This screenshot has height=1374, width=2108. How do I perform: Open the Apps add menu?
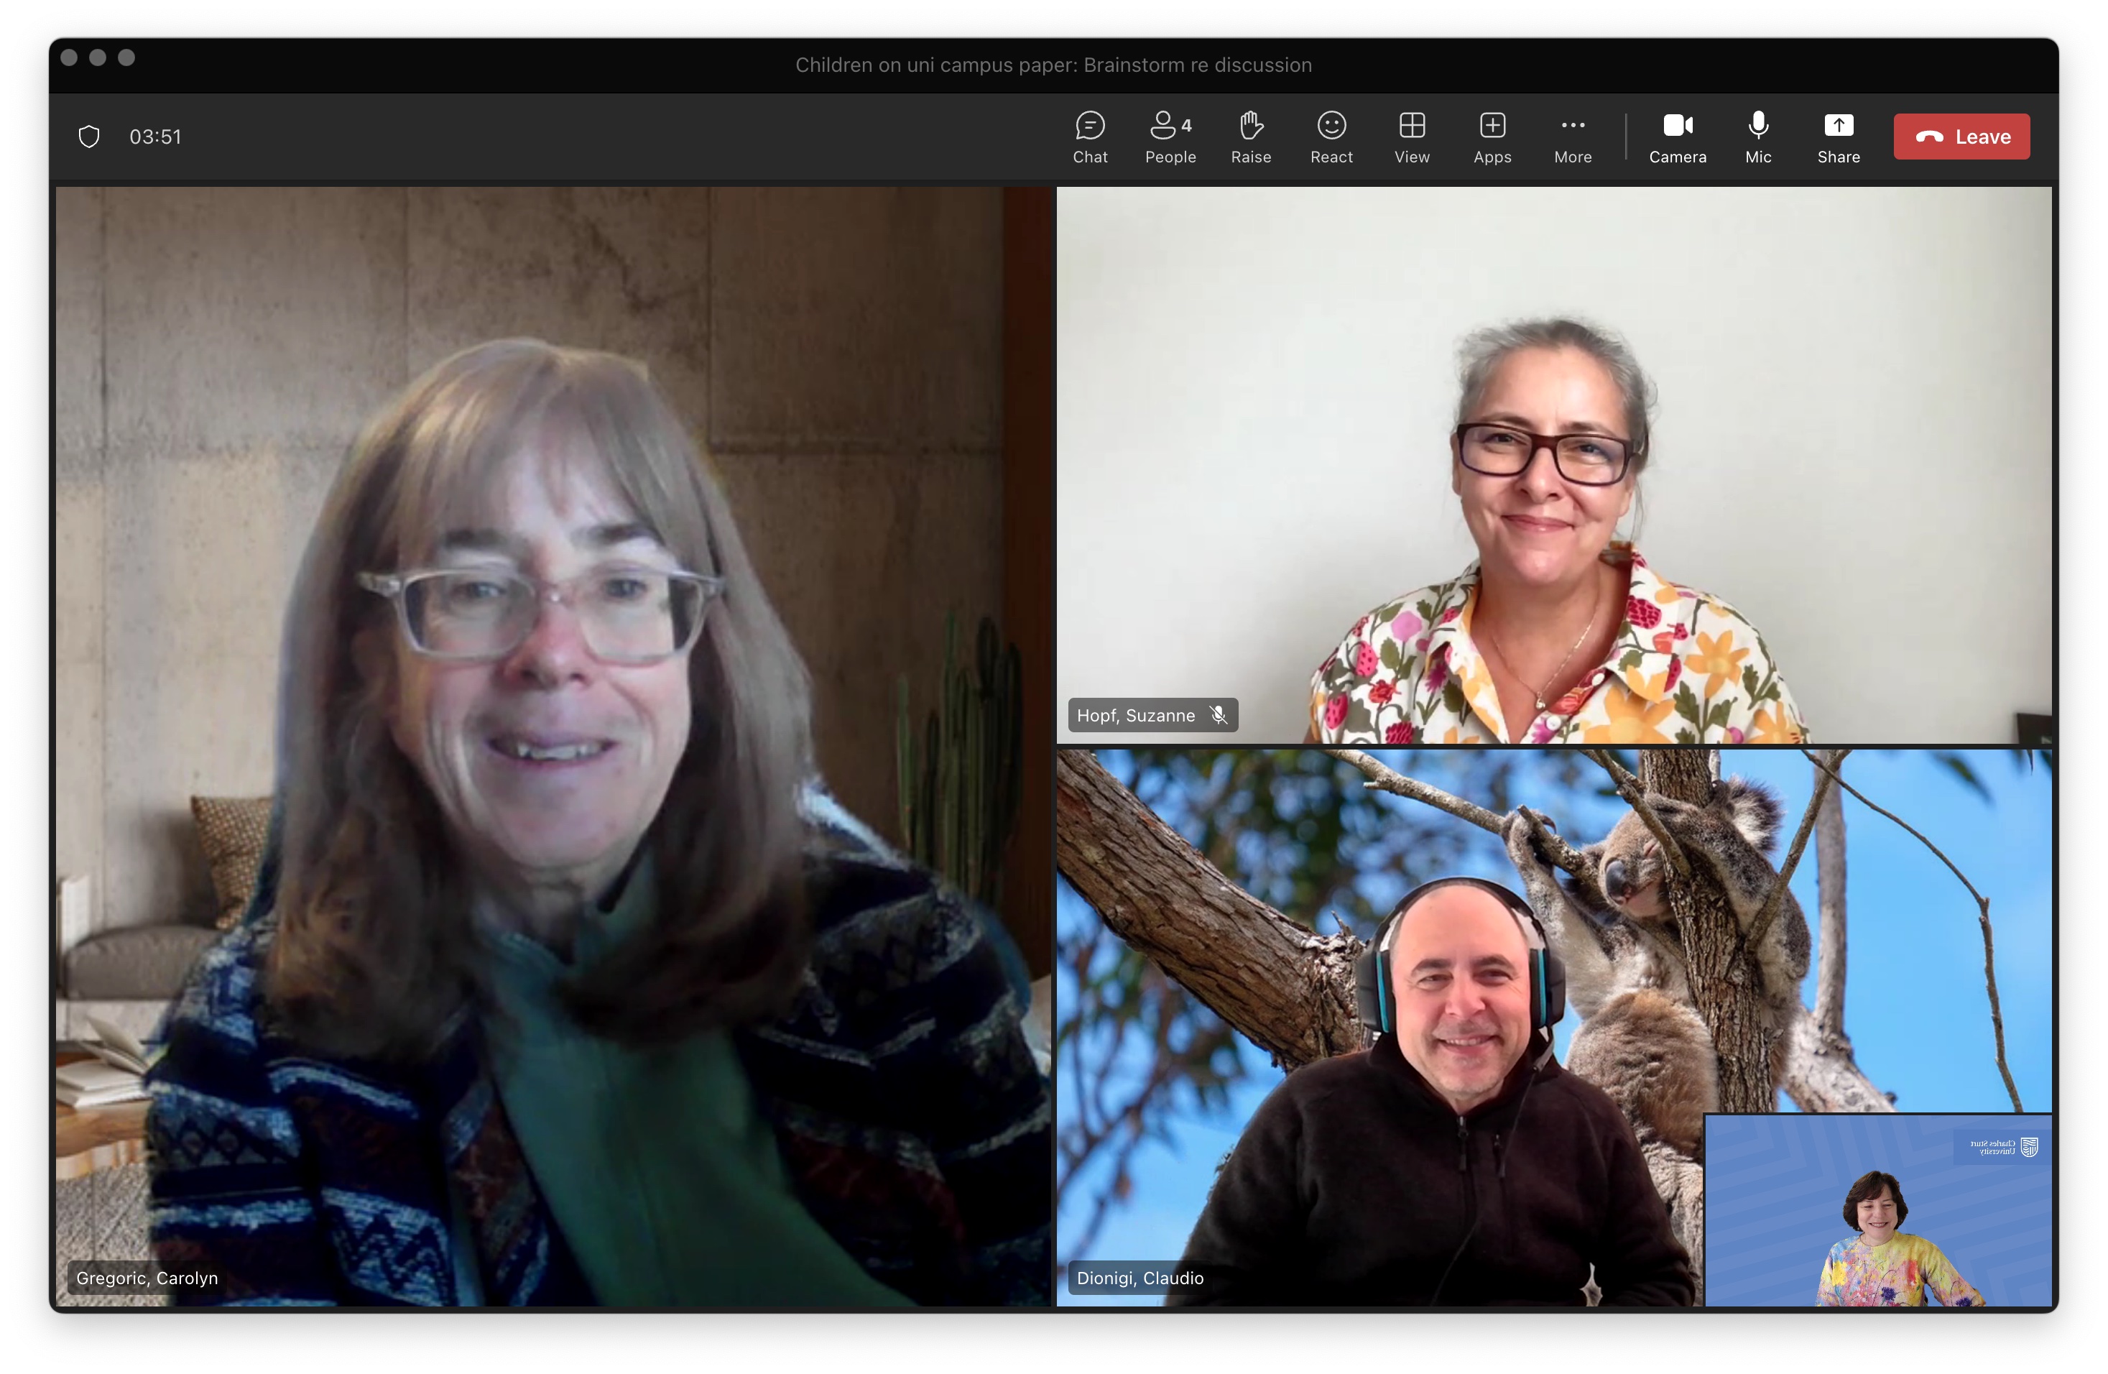(x=1492, y=137)
